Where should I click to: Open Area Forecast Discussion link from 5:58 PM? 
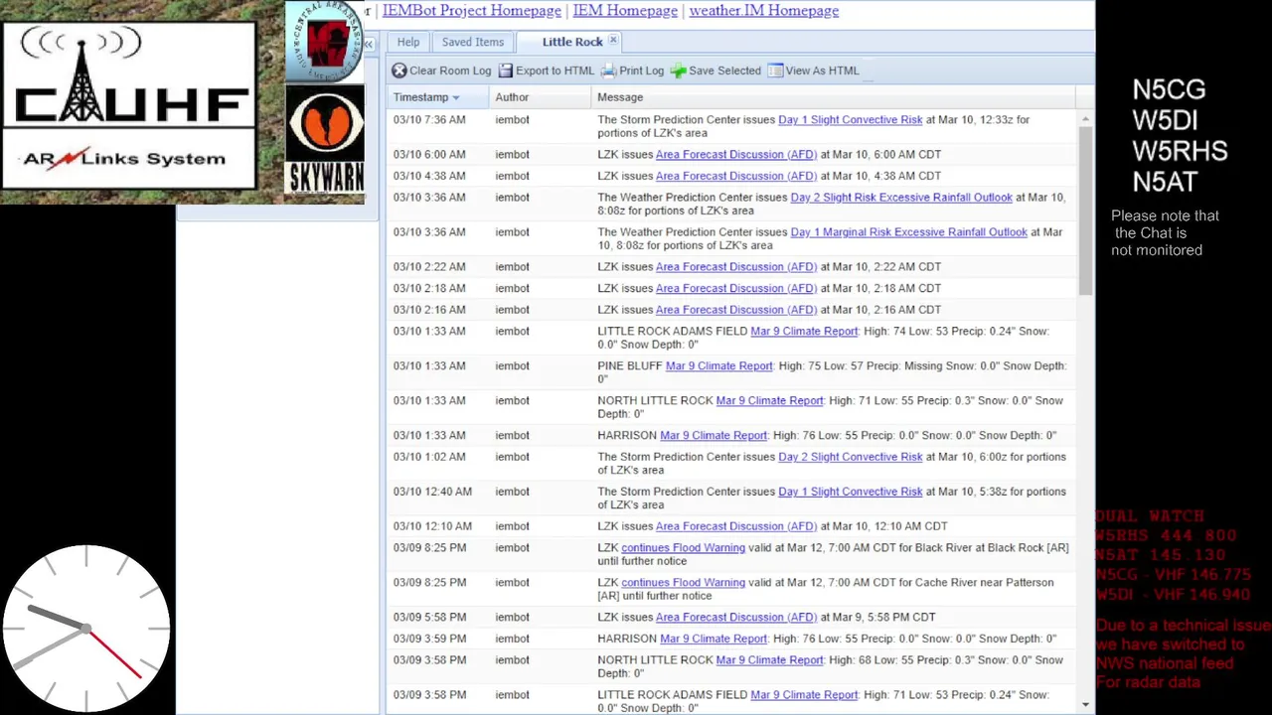(735, 617)
